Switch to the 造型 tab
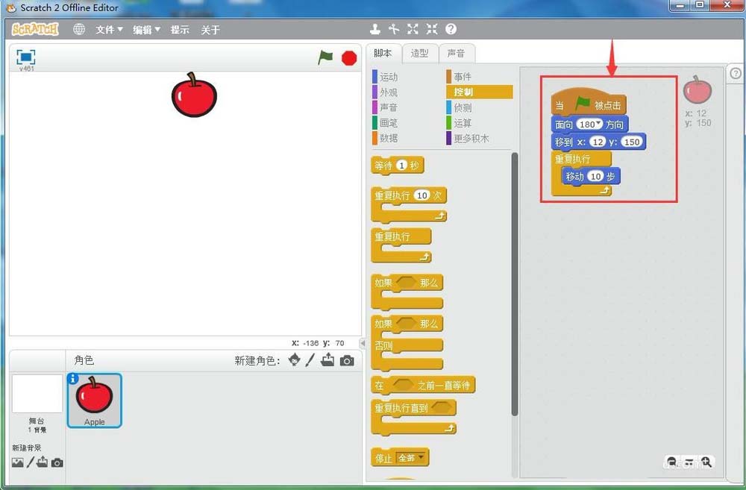Screen dimensions: 746x490 click(421, 53)
